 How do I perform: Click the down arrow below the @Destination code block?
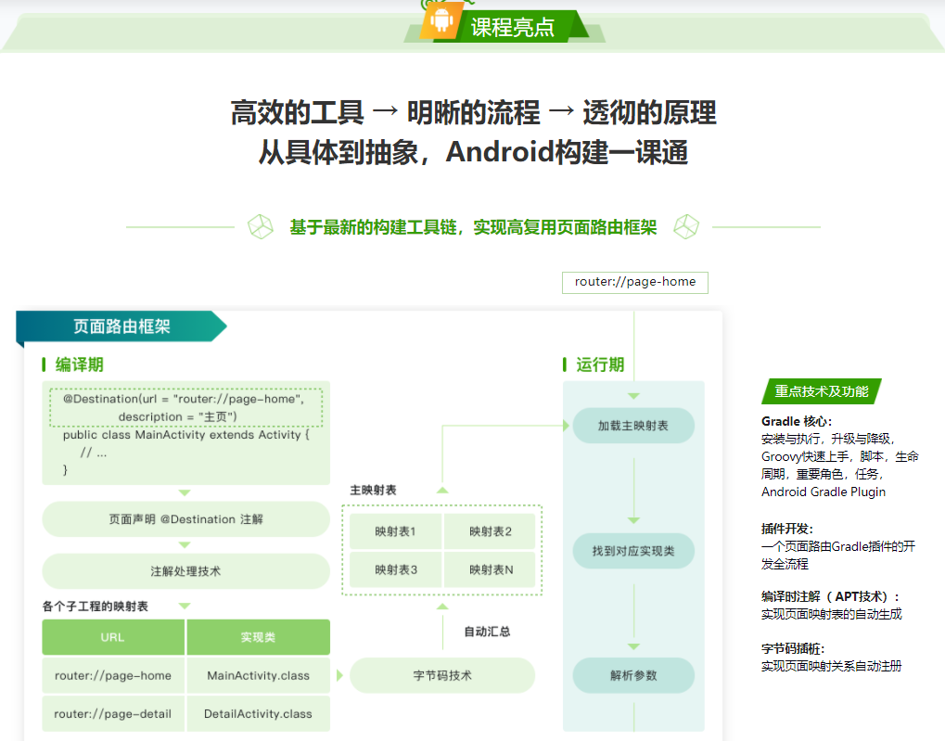click(185, 492)
